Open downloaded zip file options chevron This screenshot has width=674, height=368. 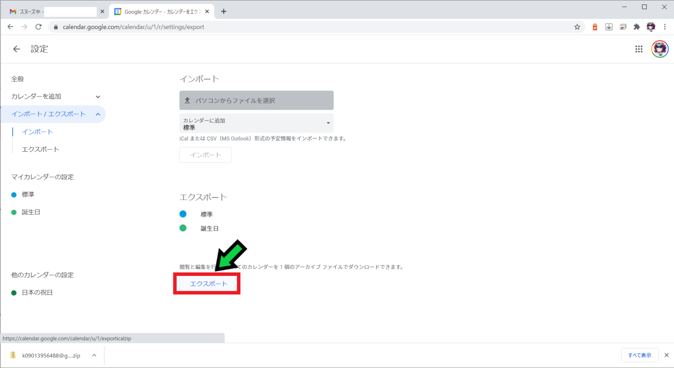coord(94,355)
